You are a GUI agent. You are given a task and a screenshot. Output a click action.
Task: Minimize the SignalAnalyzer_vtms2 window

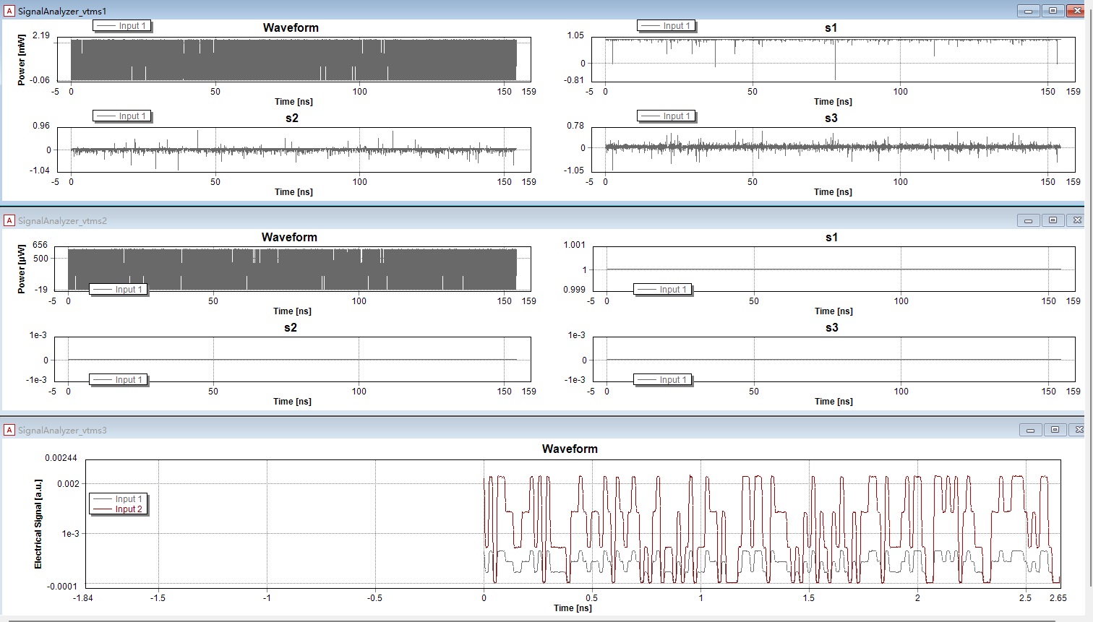point(1028,220)
